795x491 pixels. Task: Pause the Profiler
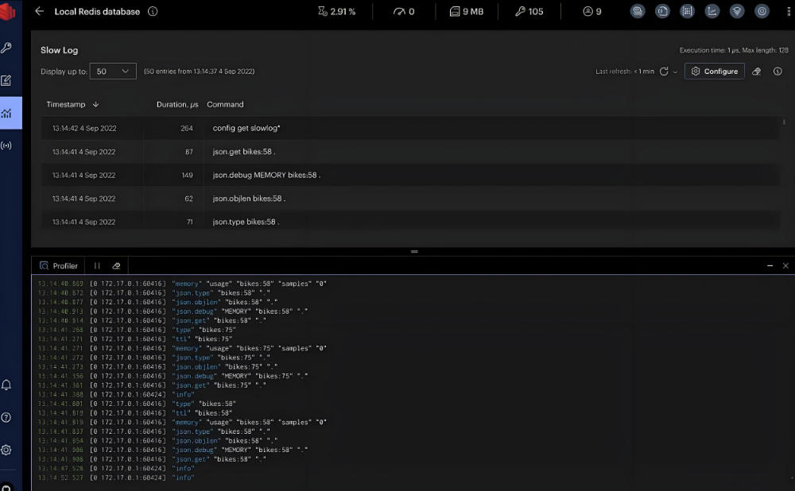(x=97, y=266)
